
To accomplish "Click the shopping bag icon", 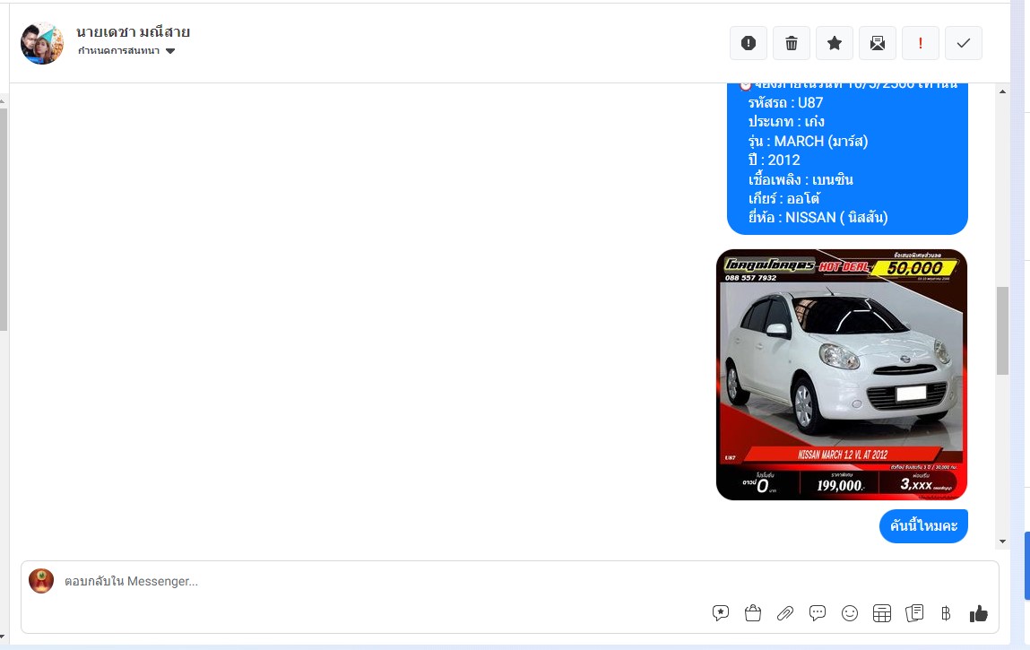I will [753, 613].
